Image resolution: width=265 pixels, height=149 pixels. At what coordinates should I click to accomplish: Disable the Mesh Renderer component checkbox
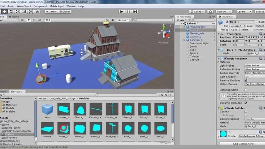pyautogui.click(x=225, y=59)
